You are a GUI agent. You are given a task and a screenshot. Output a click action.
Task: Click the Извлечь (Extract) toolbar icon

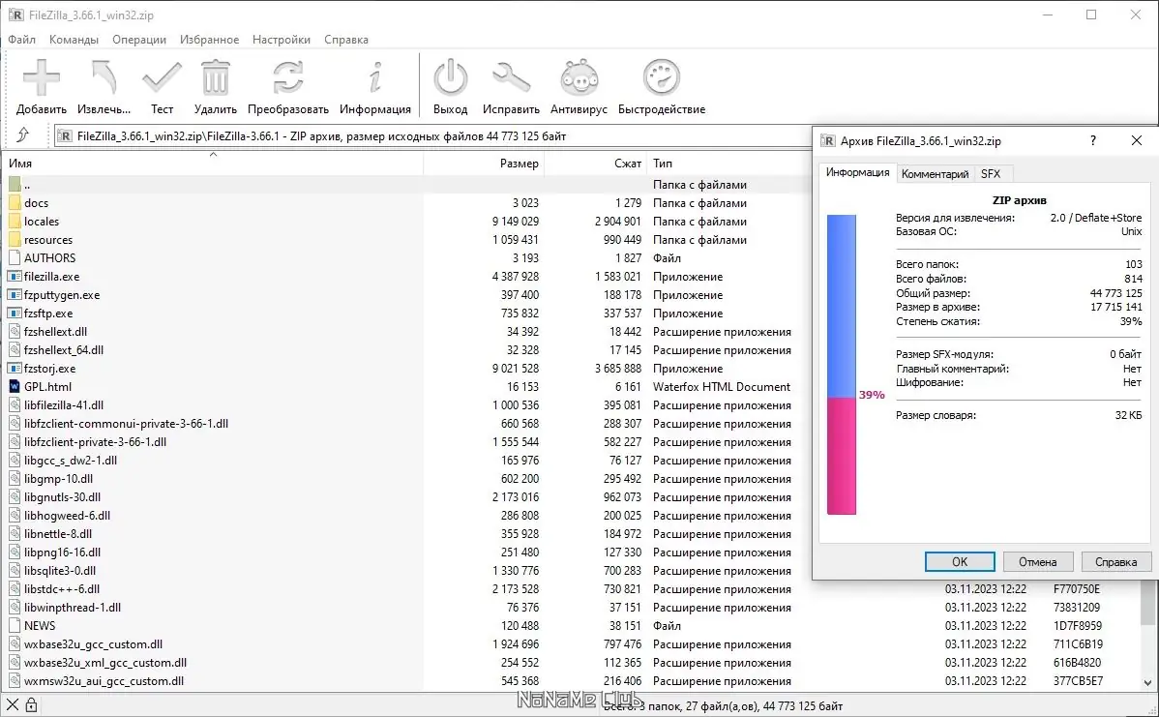(104, 77)
